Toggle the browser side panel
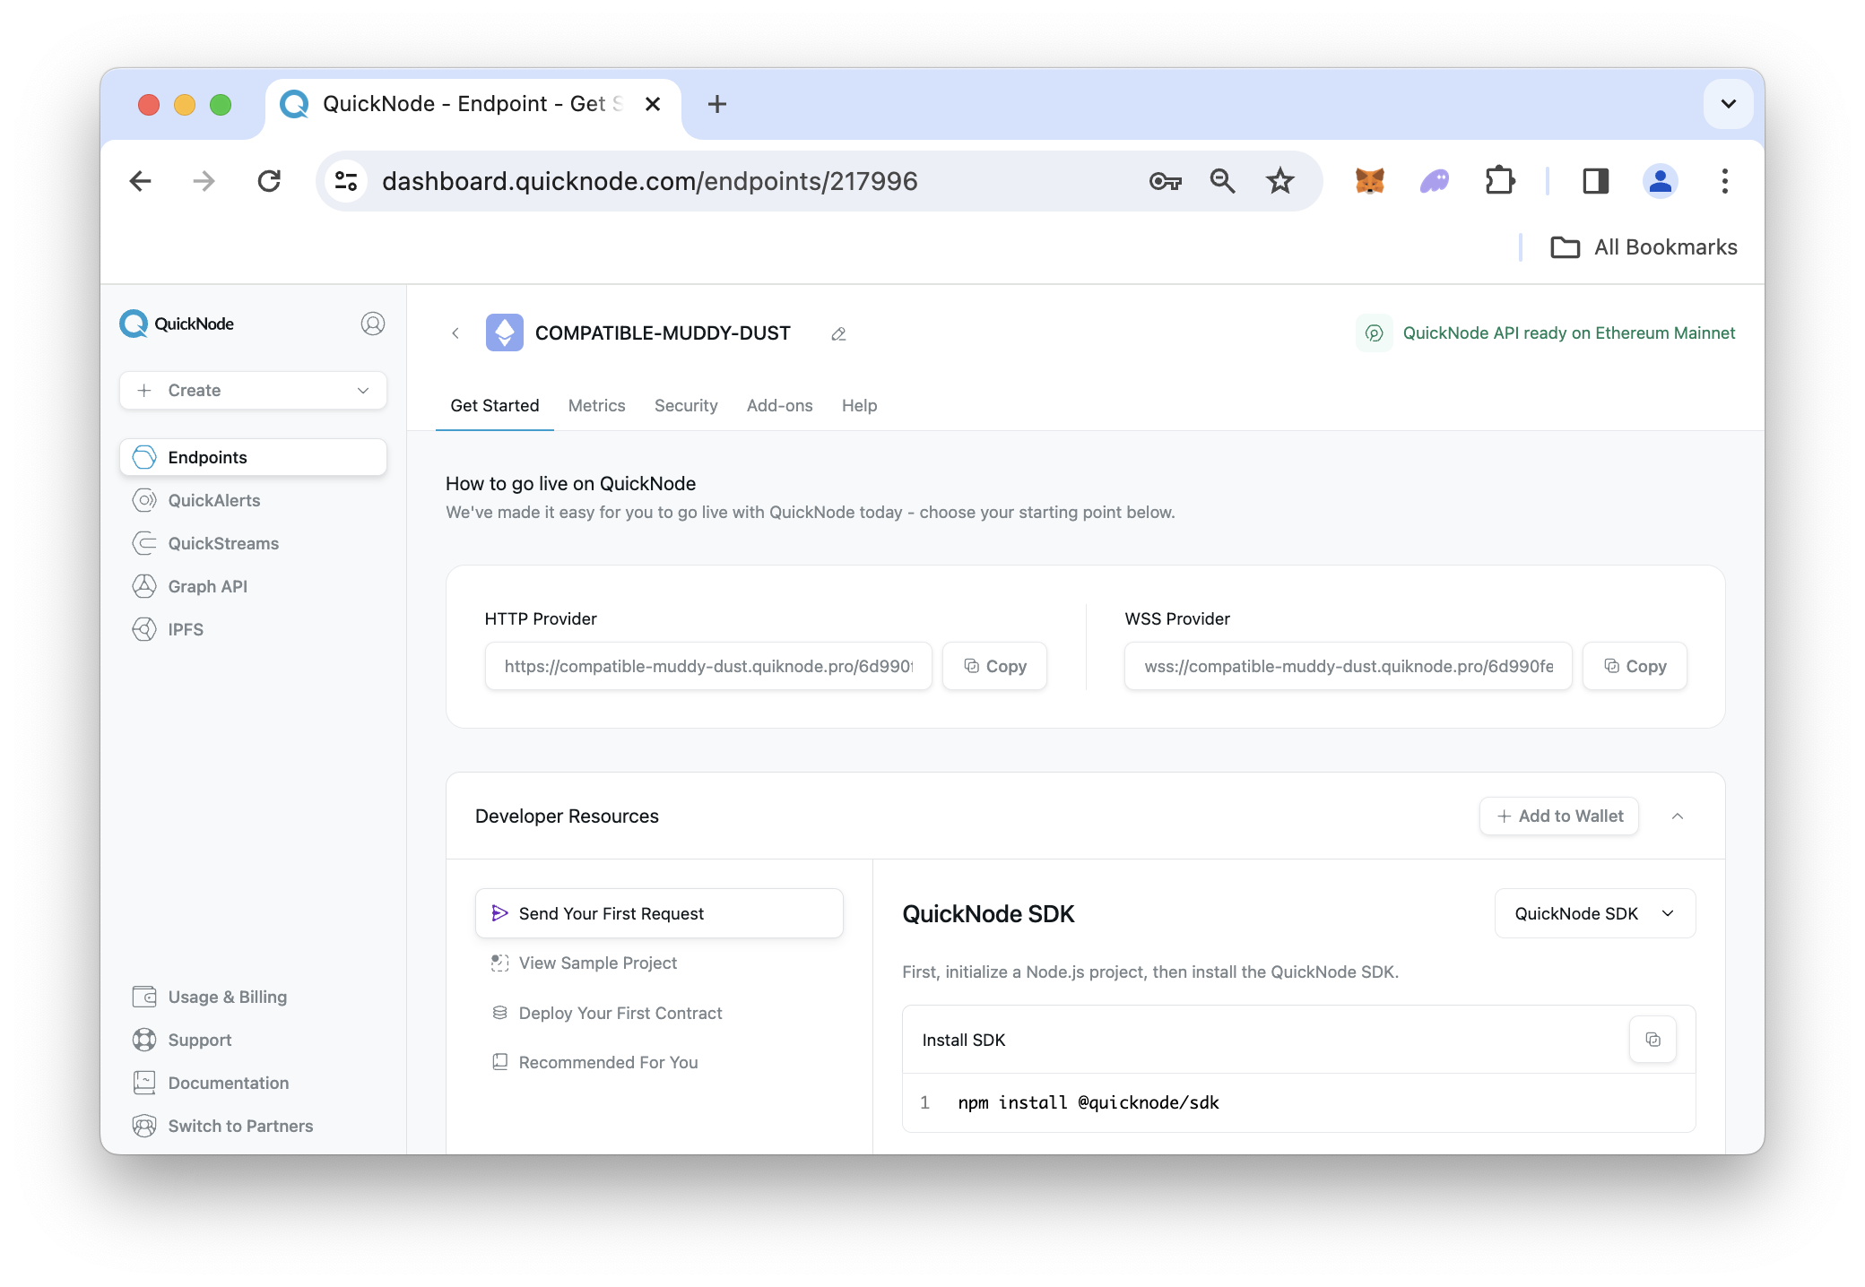This screenshot has width=1865, height=1287. tap(1595, 181)
